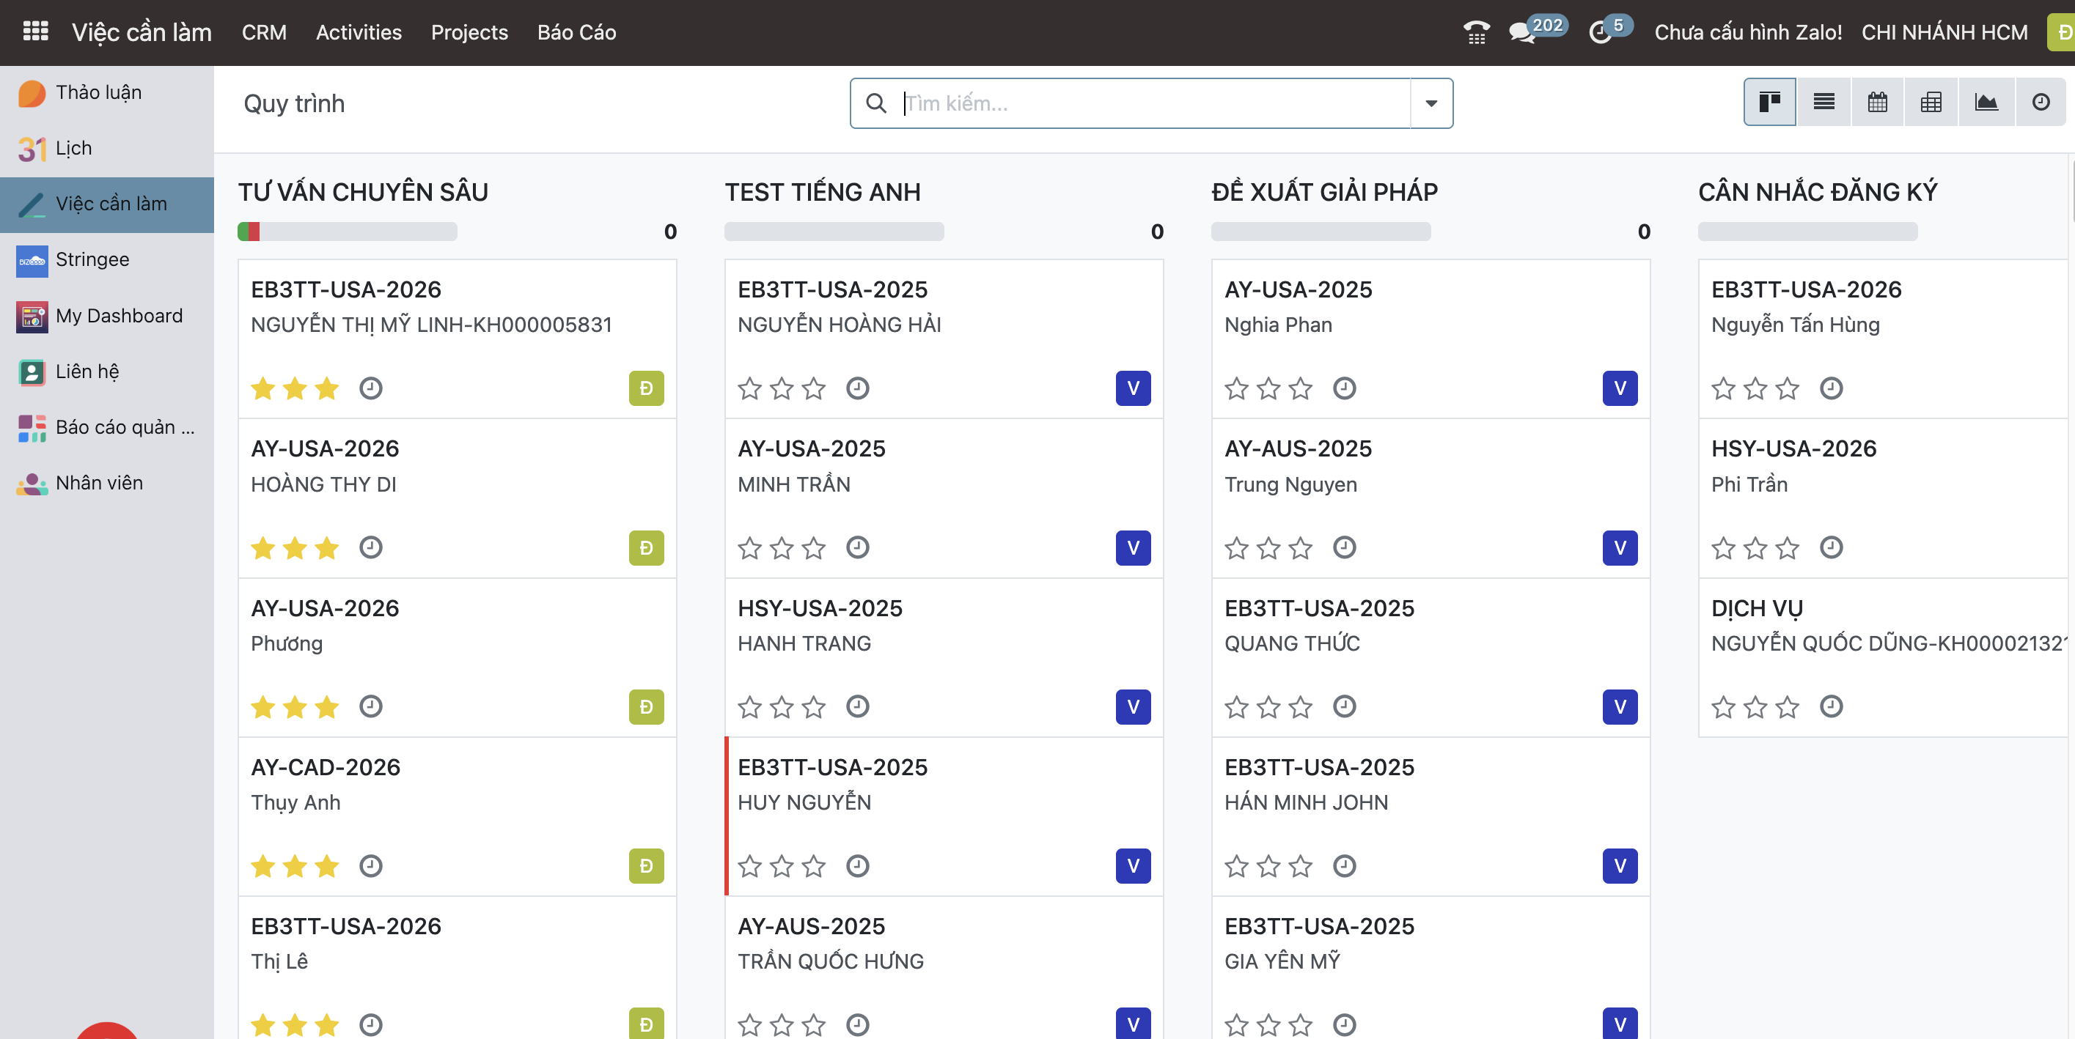Screen dimensions: 2075x1039
Task: Set first priority star on NGUYỄN HOÀNG HẢI card
Action: (749, 389)
